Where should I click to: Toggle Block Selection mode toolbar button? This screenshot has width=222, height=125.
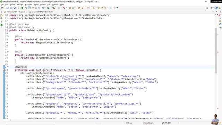point(36,8)
